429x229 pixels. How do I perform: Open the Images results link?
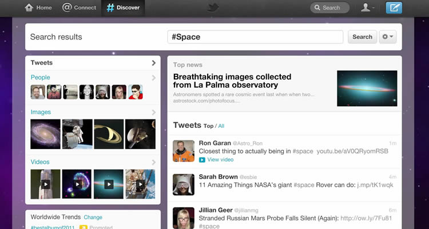pyautogui.click(x=41, y=112)
